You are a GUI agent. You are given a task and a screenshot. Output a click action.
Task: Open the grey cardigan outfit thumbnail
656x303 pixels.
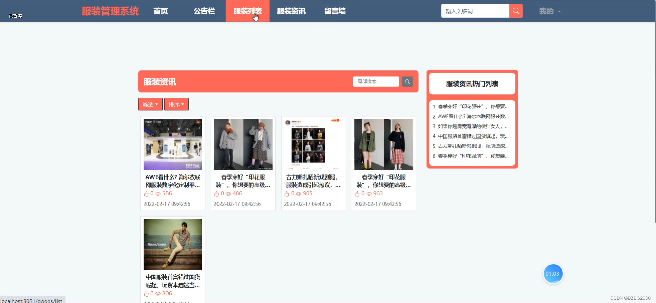(x=243, y=144)
